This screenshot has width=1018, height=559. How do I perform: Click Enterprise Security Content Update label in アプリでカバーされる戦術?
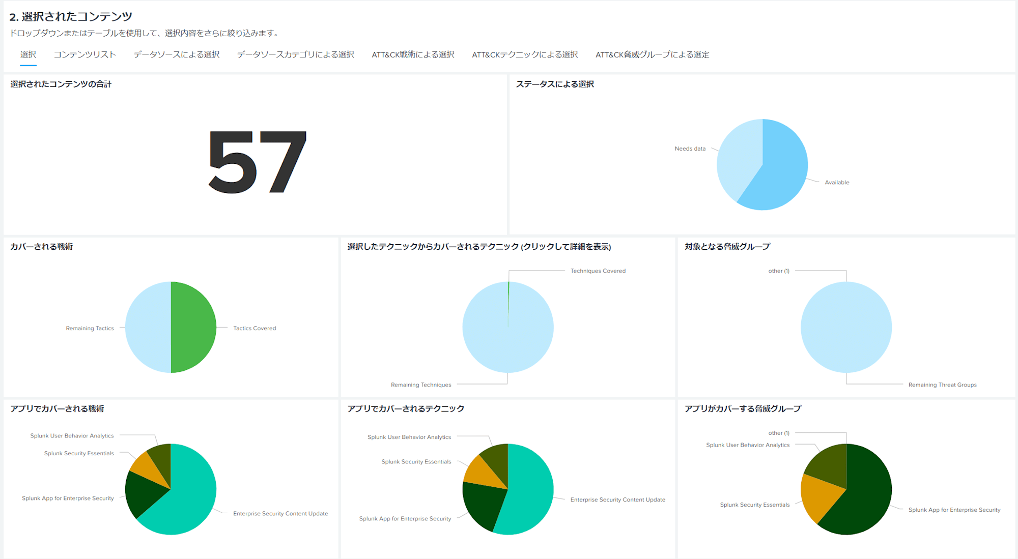280,513
